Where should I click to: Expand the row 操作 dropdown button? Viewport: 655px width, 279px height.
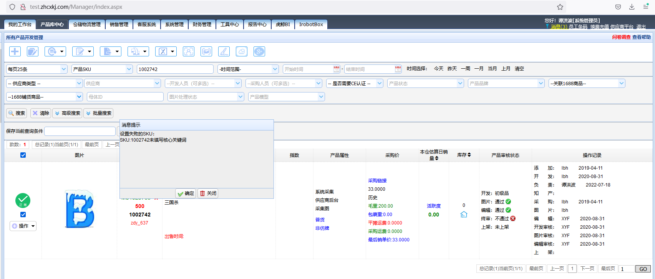(23, 226)
